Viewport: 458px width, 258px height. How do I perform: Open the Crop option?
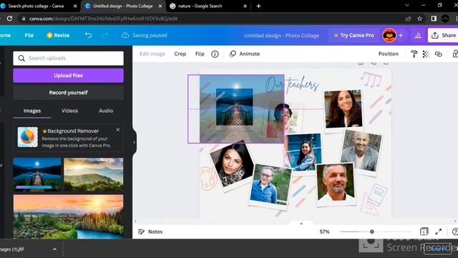click(180, 54)
